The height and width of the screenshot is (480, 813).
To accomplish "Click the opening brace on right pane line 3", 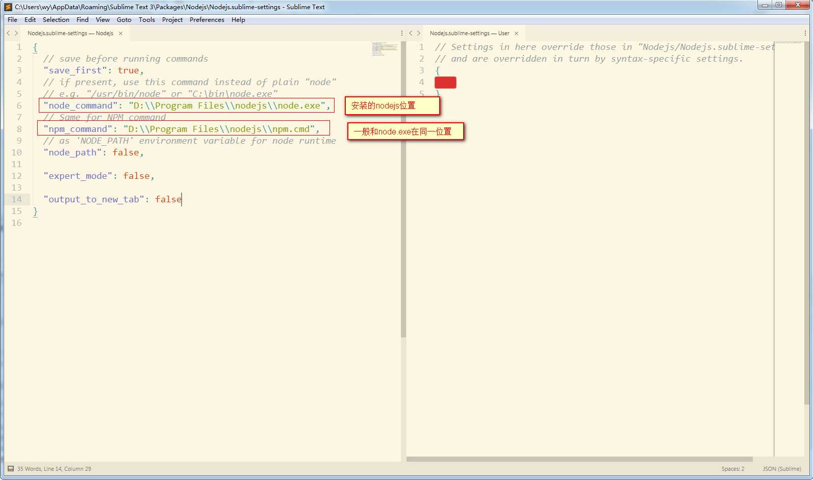I will tap(438, 70).
